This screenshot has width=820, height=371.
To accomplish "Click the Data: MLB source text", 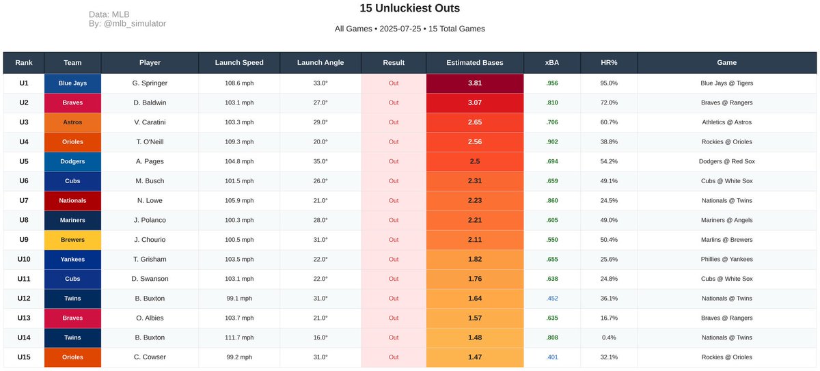I will click(109, 14).
